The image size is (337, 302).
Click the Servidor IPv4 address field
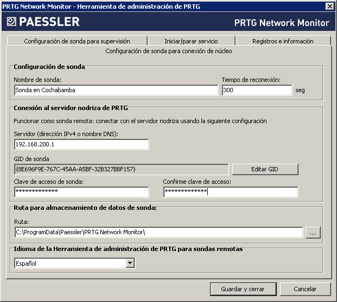[x=81, y=144]
